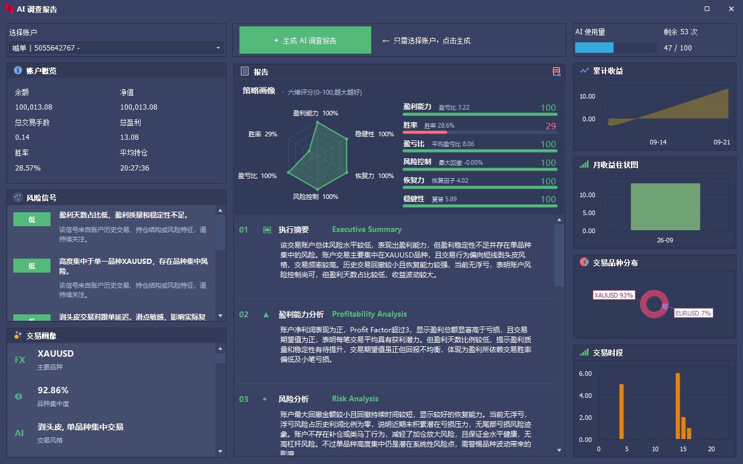This screenshot has height=464, width=743.
Task: Open the account selection dropdown
Action: click(116, 48)
